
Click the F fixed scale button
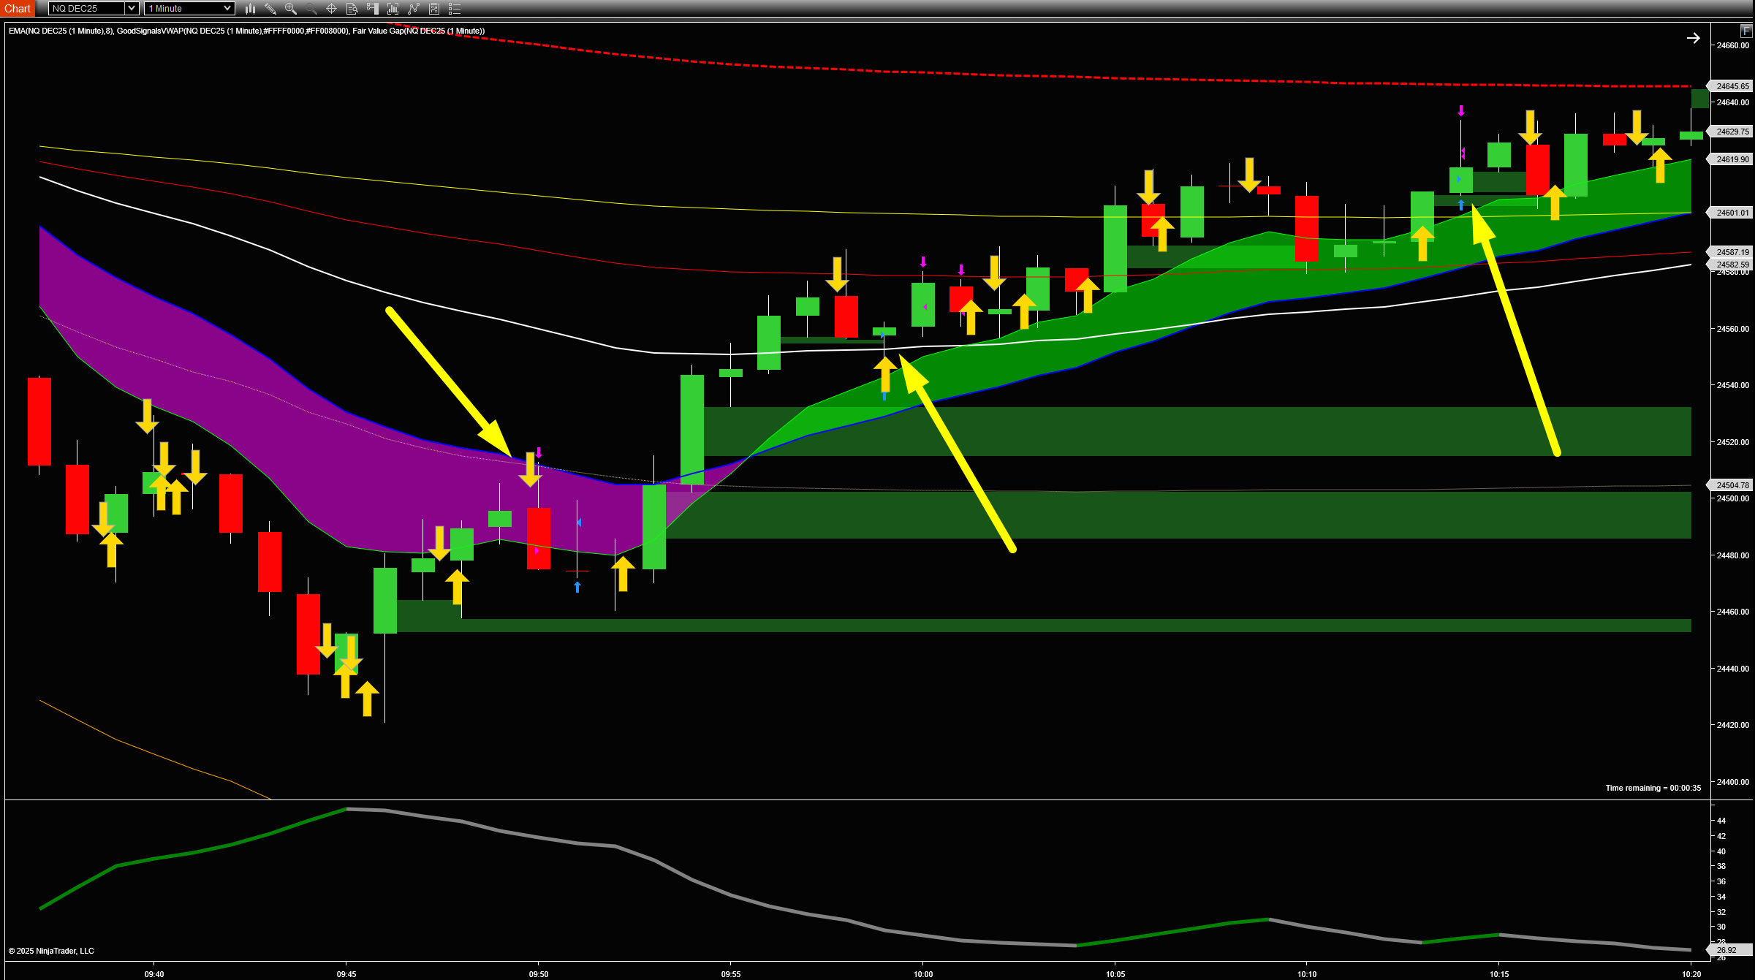1745,31
